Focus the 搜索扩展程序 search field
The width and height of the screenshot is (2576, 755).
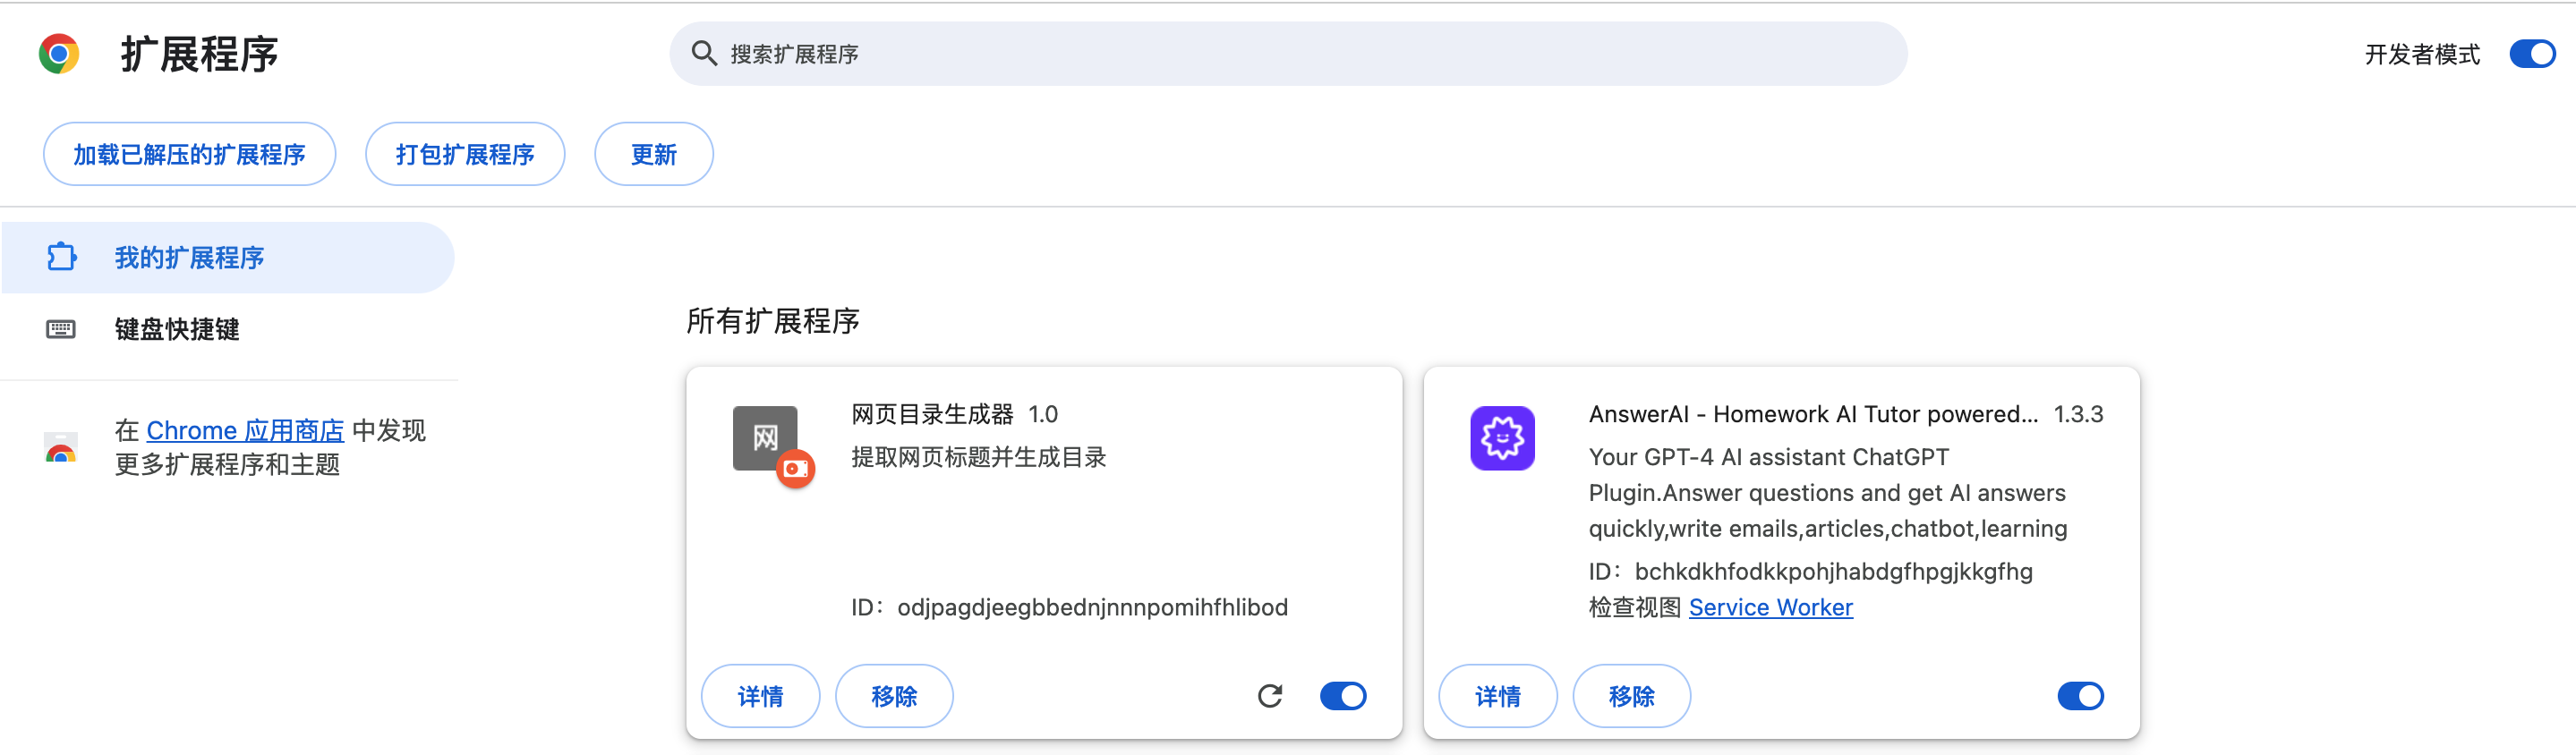[1300, 54]
